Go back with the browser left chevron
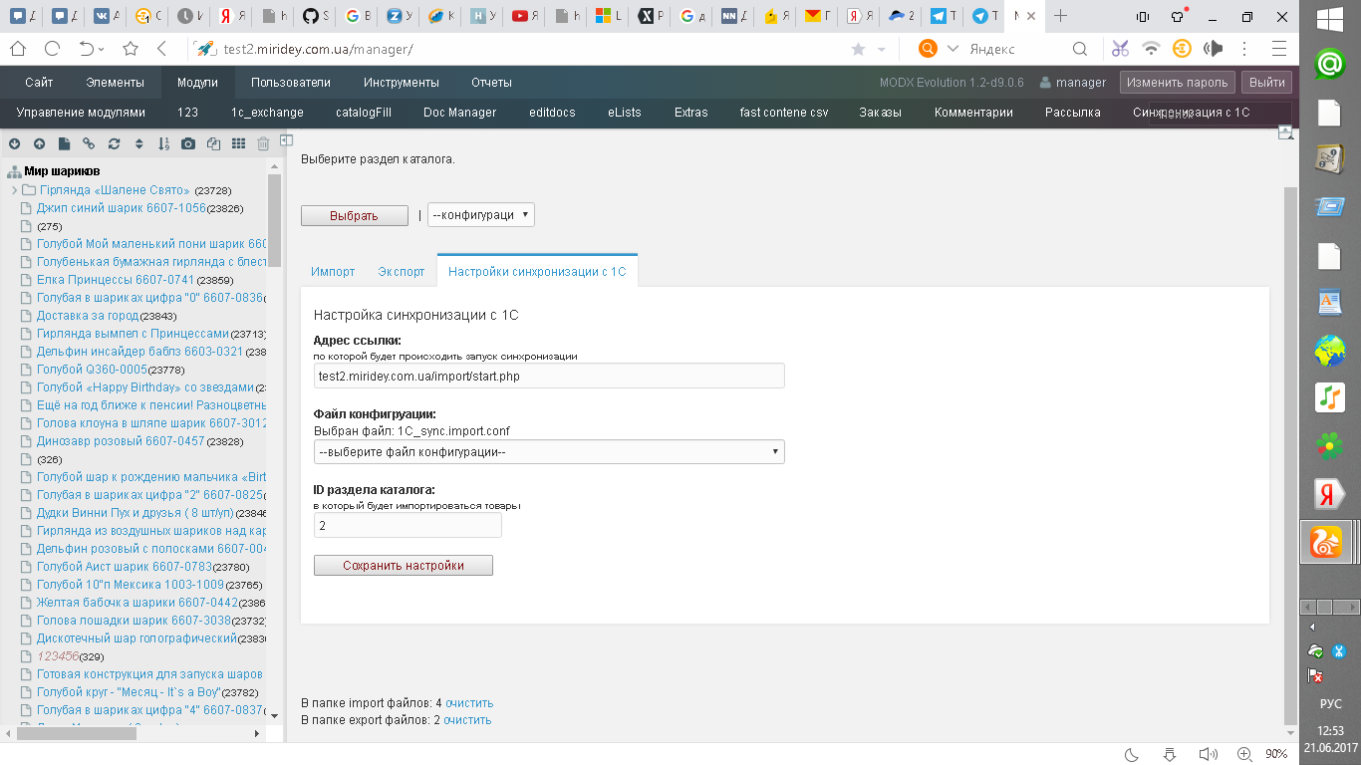This screenshot has height=765, width=1361. click(x=161, y=49)
